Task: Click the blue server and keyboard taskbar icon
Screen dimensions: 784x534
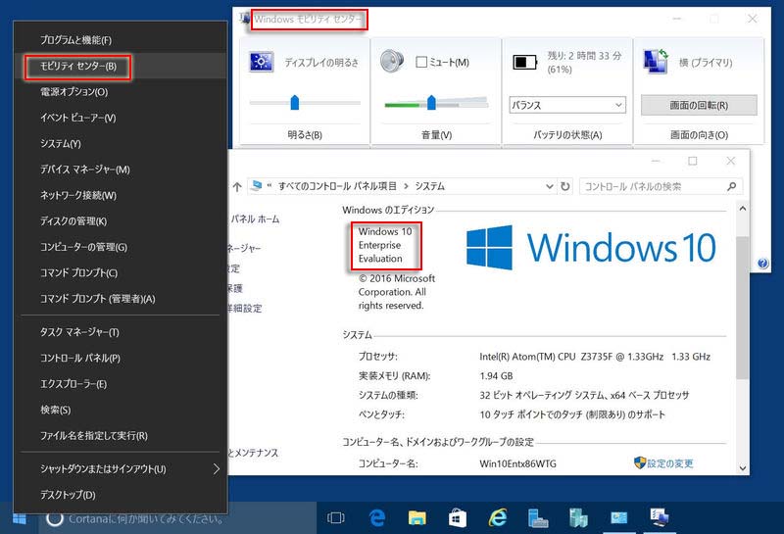Action: pyautogui.click(x=538, y=518)
